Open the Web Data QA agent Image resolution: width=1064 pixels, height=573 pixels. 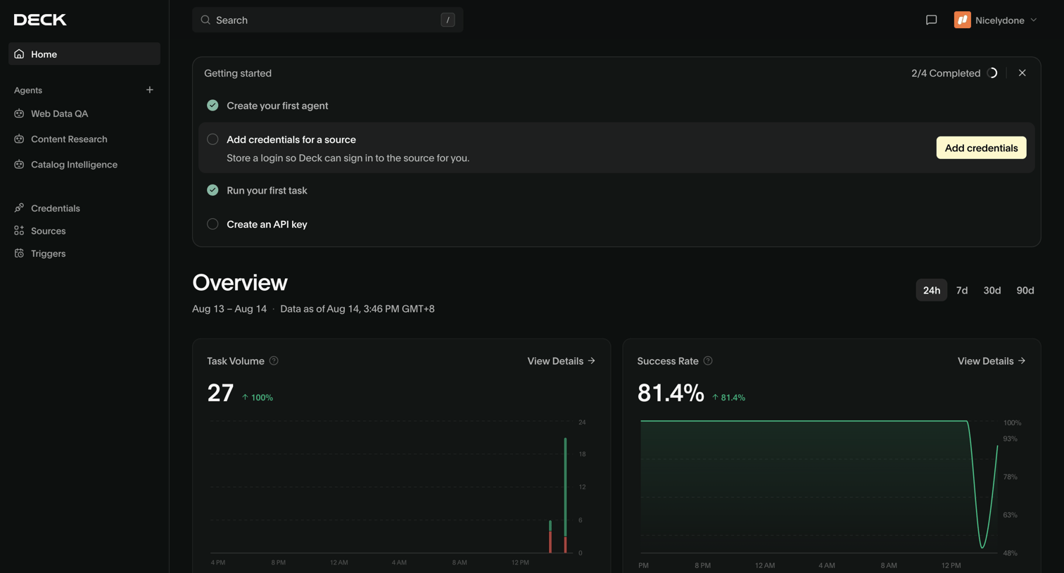click(84, 113)
